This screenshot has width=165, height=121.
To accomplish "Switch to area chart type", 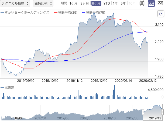I will point(151,3).
